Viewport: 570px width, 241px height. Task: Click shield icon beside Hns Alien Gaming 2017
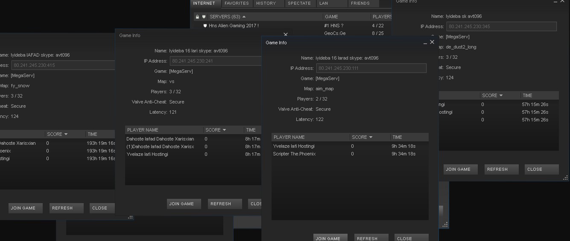(205, 26)
